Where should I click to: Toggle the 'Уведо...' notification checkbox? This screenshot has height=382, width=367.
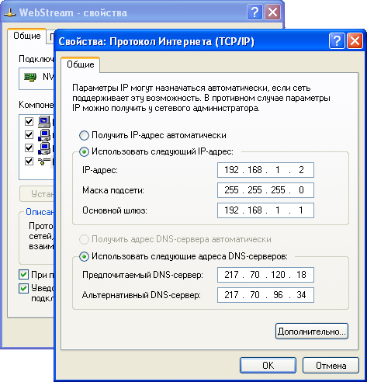pyautogui.click(x=23, y=288)
